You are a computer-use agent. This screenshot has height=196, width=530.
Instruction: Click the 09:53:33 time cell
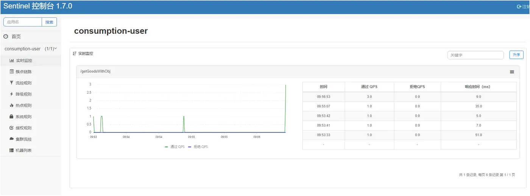324,135
